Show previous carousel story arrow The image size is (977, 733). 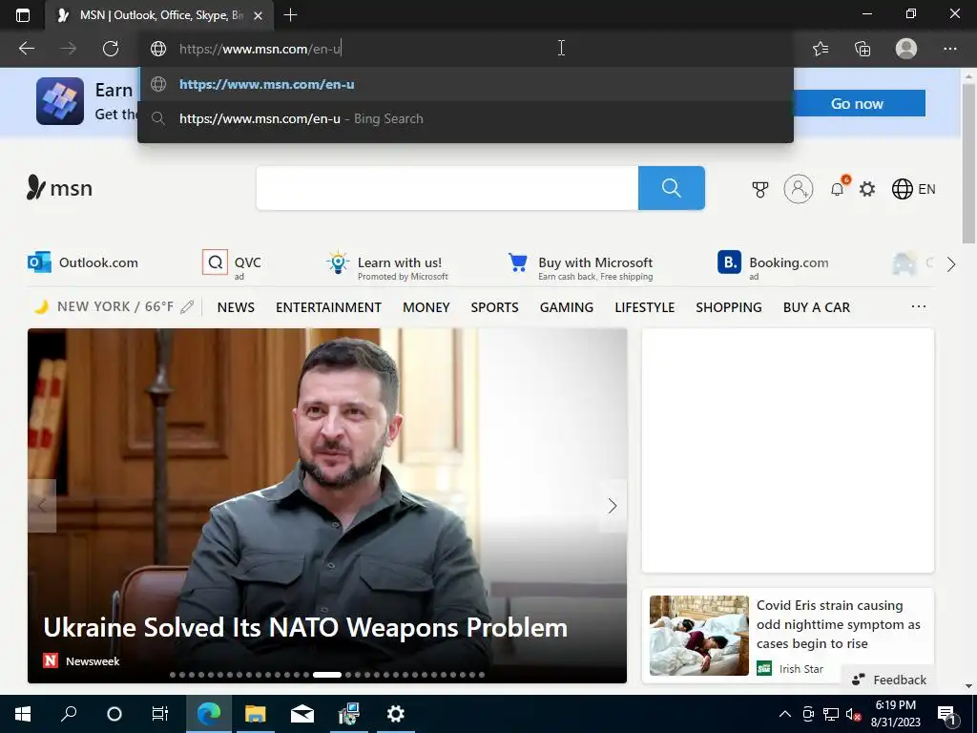[42, 506]
